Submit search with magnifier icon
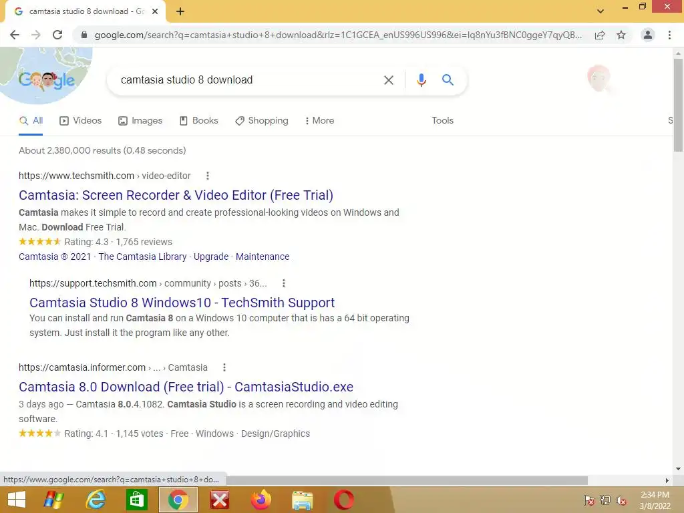The width and height of the screenshot is (684, 513). pyautogui.click(x=448, y=80)
